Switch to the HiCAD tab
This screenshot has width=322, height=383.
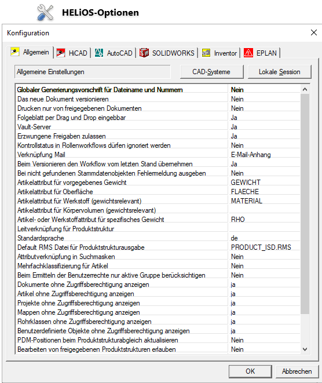(x=72, y=53)
